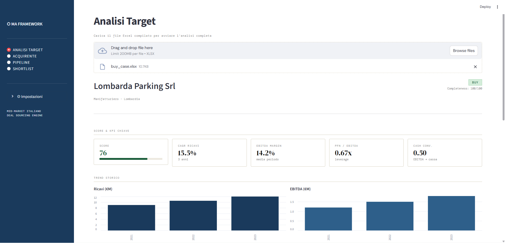This screenshot has width=505, height=243.
Task: Click the buy_case.xlsx file document icon
Action: pyautogui.click(x=102, y=67)
